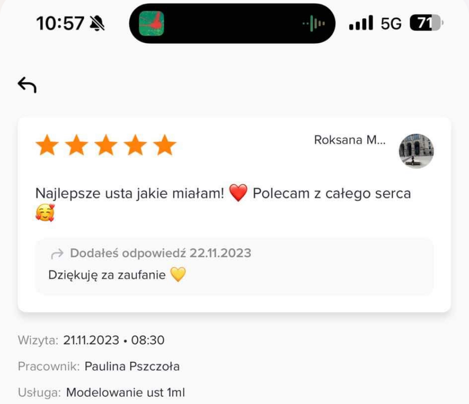
Task: Tap the 10:57 clock in status bar
Action: 60,23
